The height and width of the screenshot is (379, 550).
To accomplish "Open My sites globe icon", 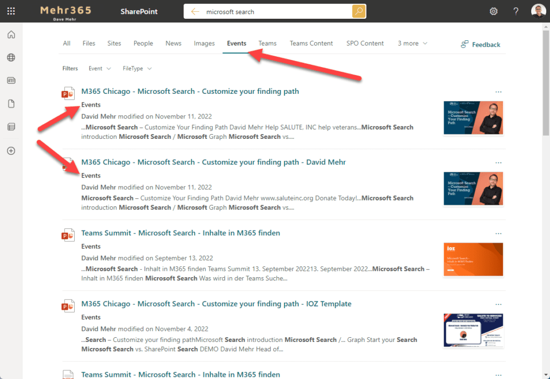I will [x=11, y=58].
